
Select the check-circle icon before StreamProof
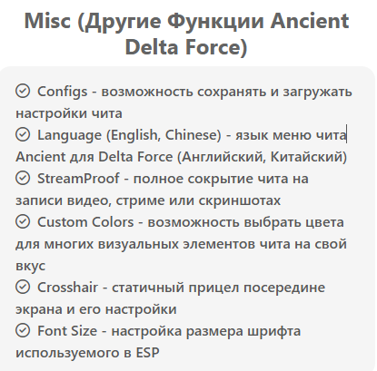[x=23, y=178]
